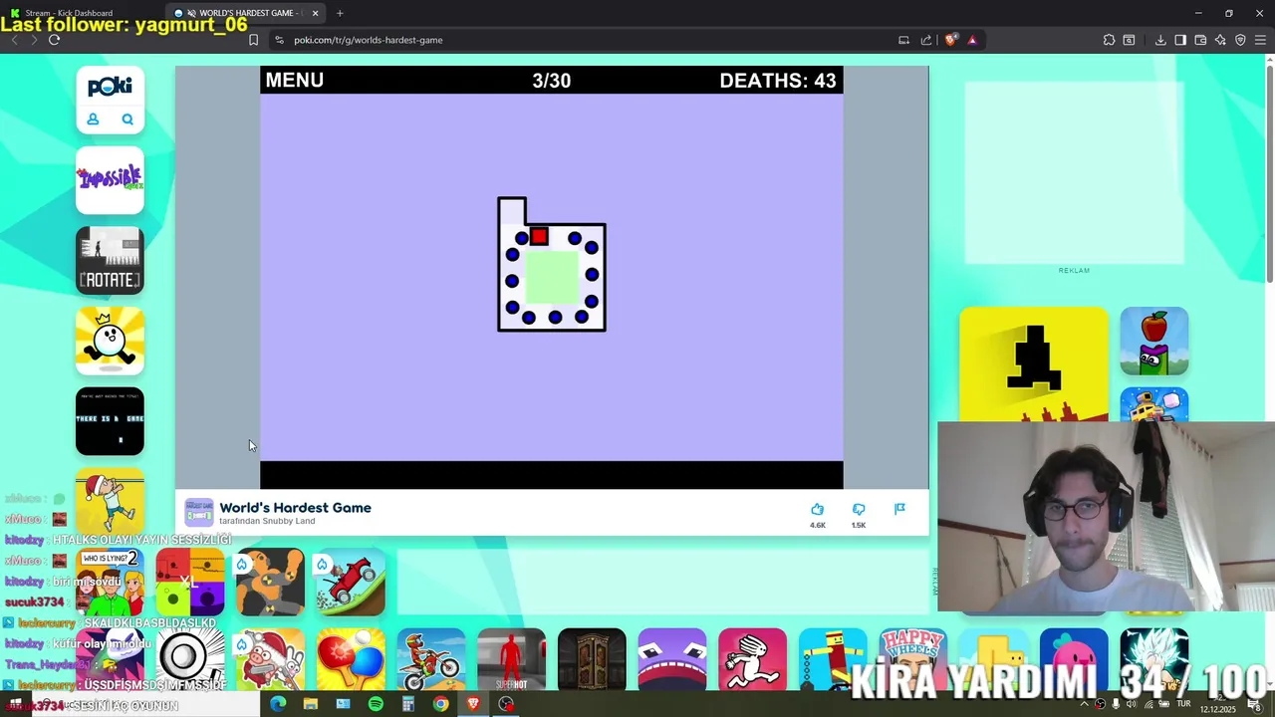Screen dimensions: 1275x717
Task: Report the game with flag icon
Action: [899, 509]
